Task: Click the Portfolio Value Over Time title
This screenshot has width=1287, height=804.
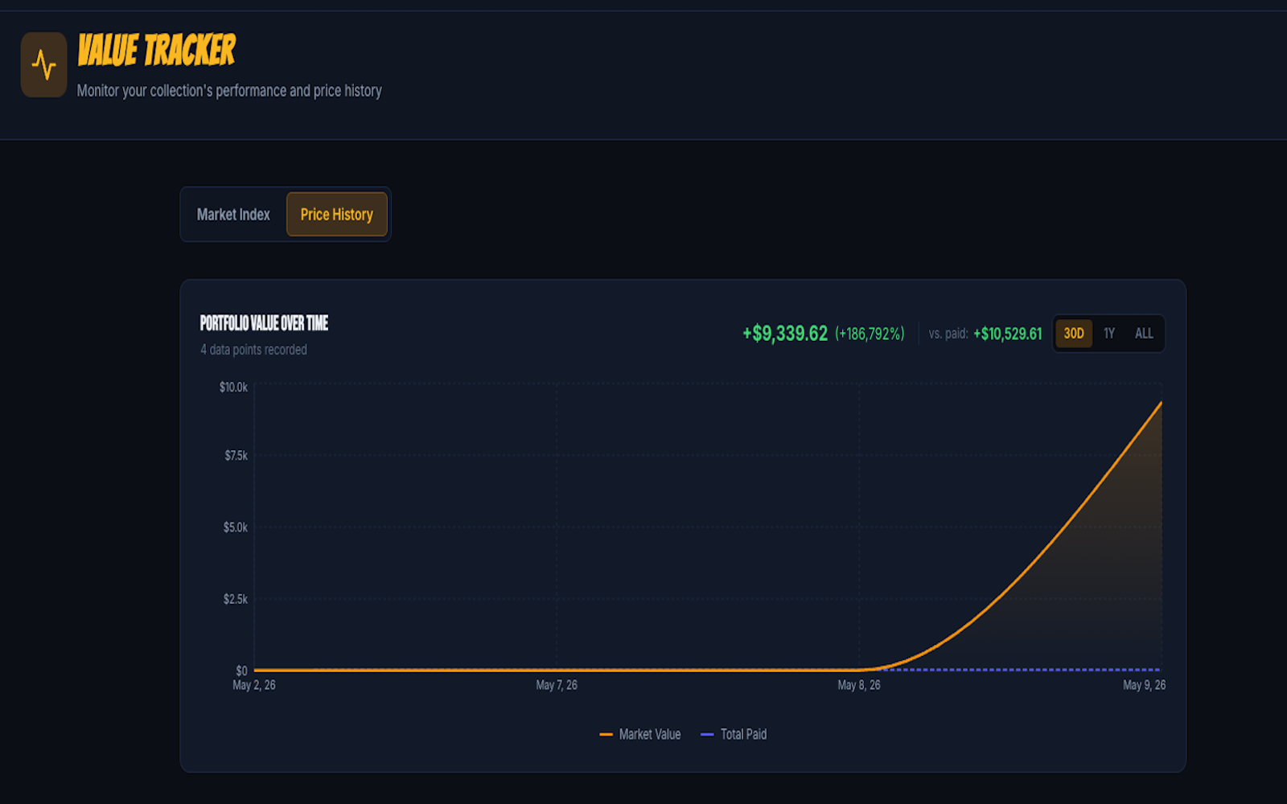Action: 264,323
